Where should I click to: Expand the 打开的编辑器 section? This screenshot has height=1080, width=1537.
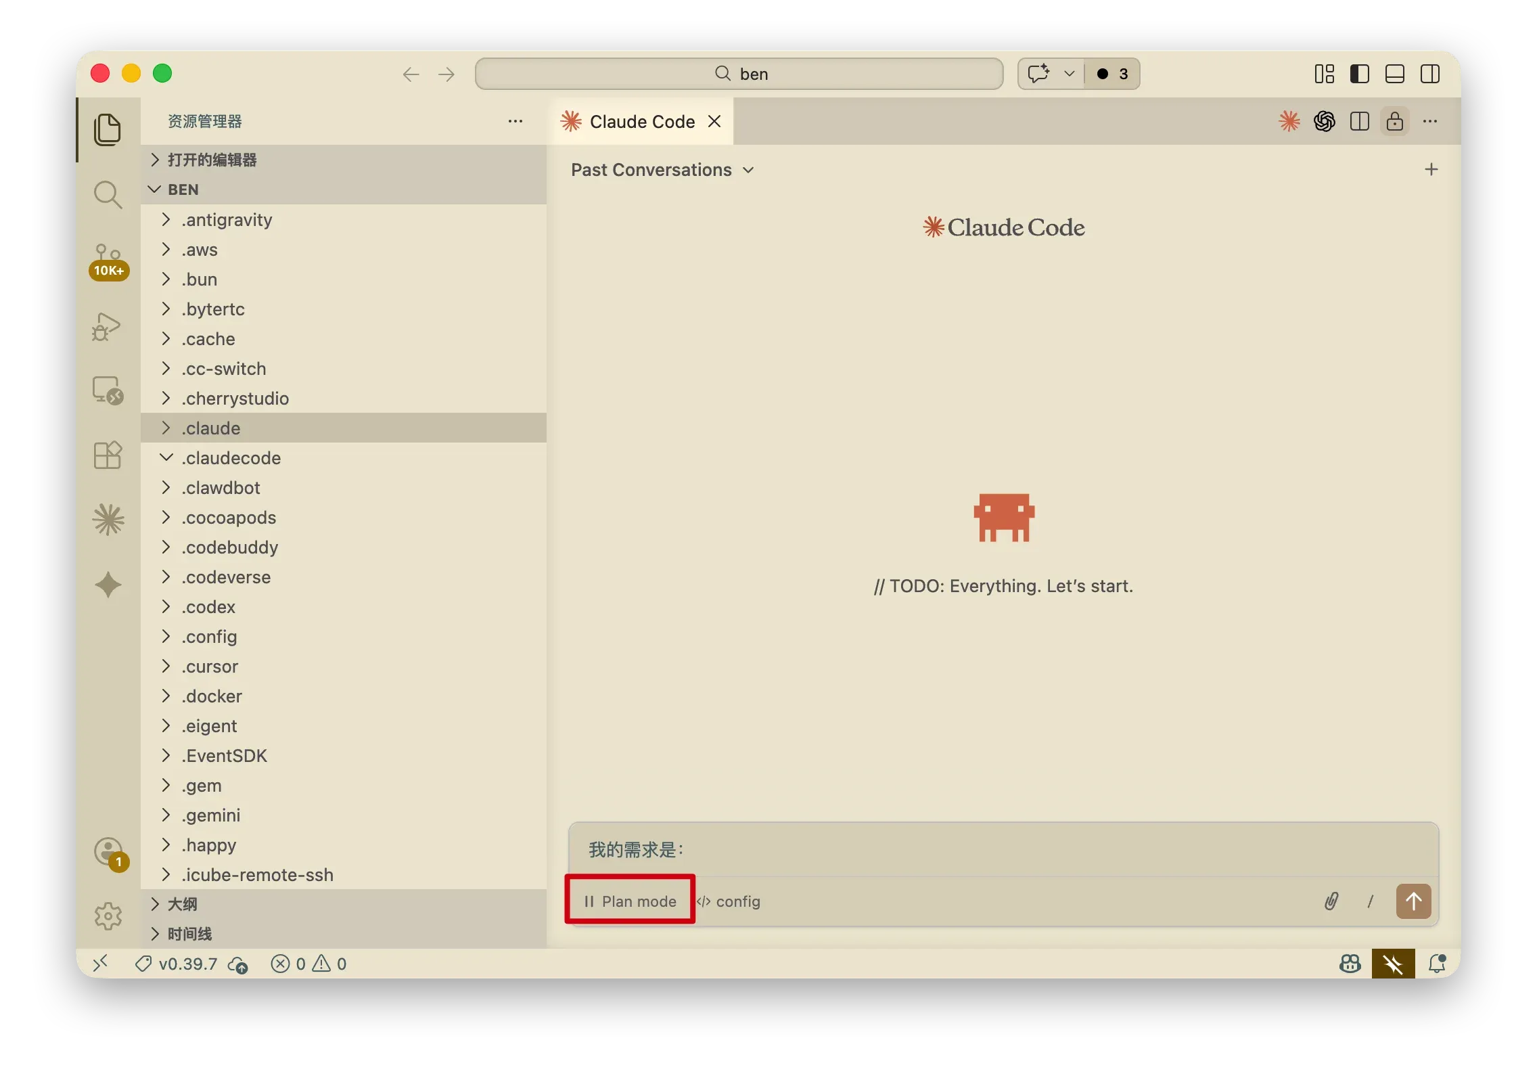tap(344, 160)
